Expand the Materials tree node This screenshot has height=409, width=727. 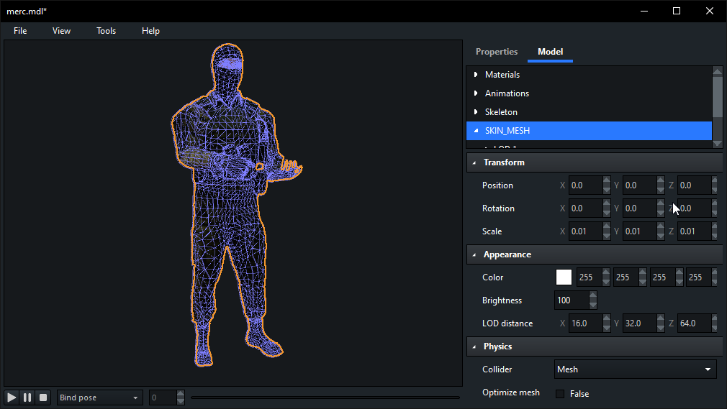tap(476, 75)
